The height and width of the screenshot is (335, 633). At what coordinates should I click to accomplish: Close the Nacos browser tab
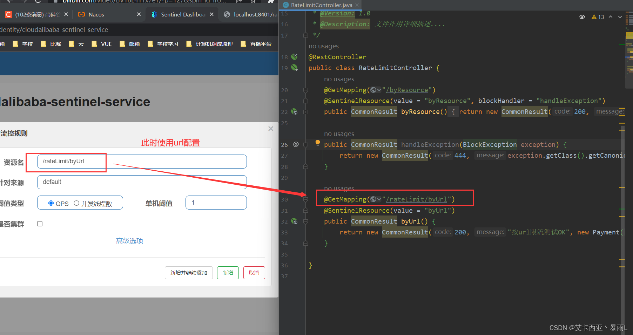[139, 14]
